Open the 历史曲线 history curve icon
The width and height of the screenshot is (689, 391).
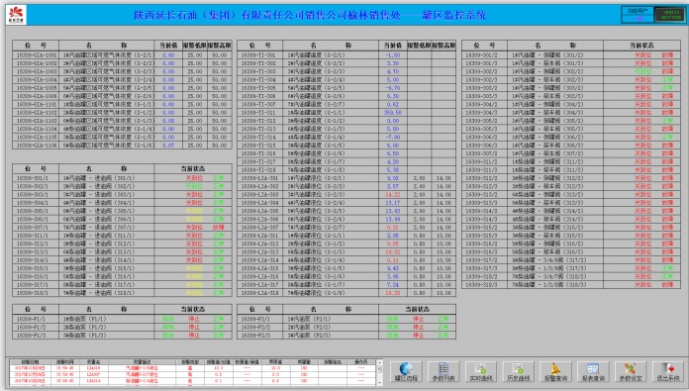coord(518,372)
